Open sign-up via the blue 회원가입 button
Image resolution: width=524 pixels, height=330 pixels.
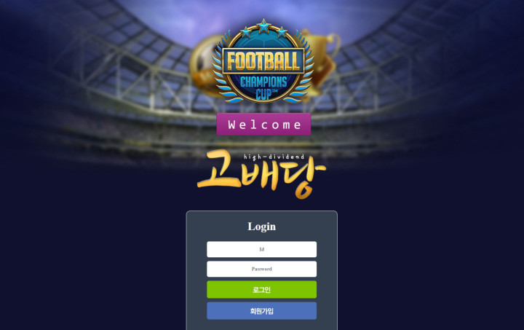262,311
